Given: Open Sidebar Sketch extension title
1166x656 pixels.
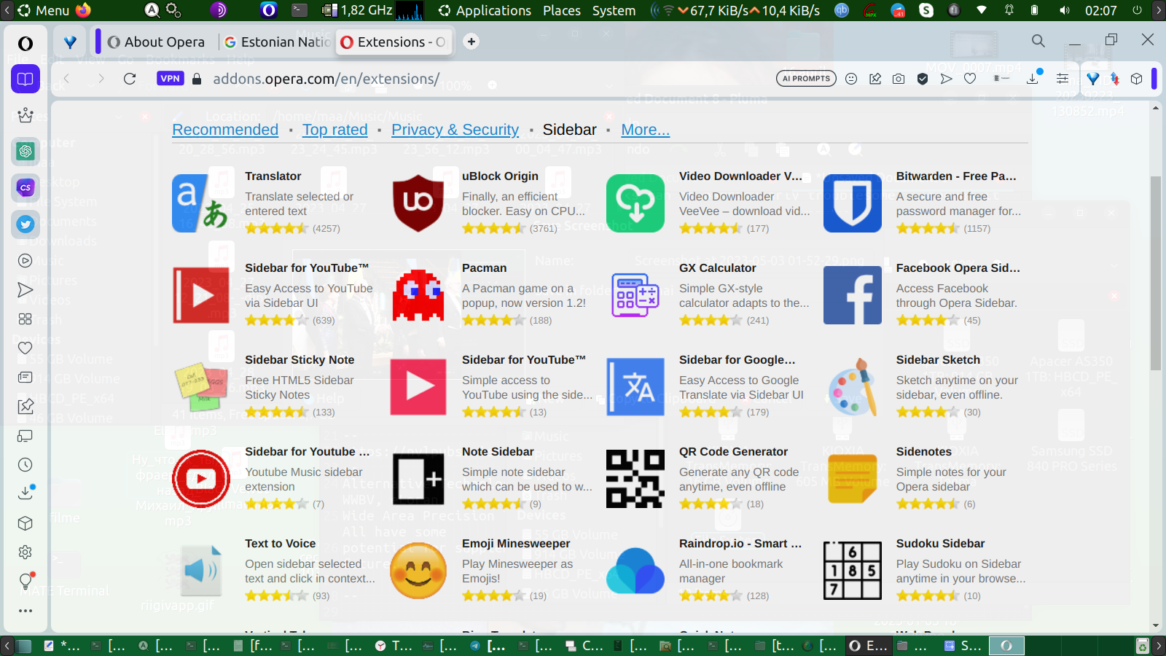Looking at the screenshot, I should coord(938,360).
